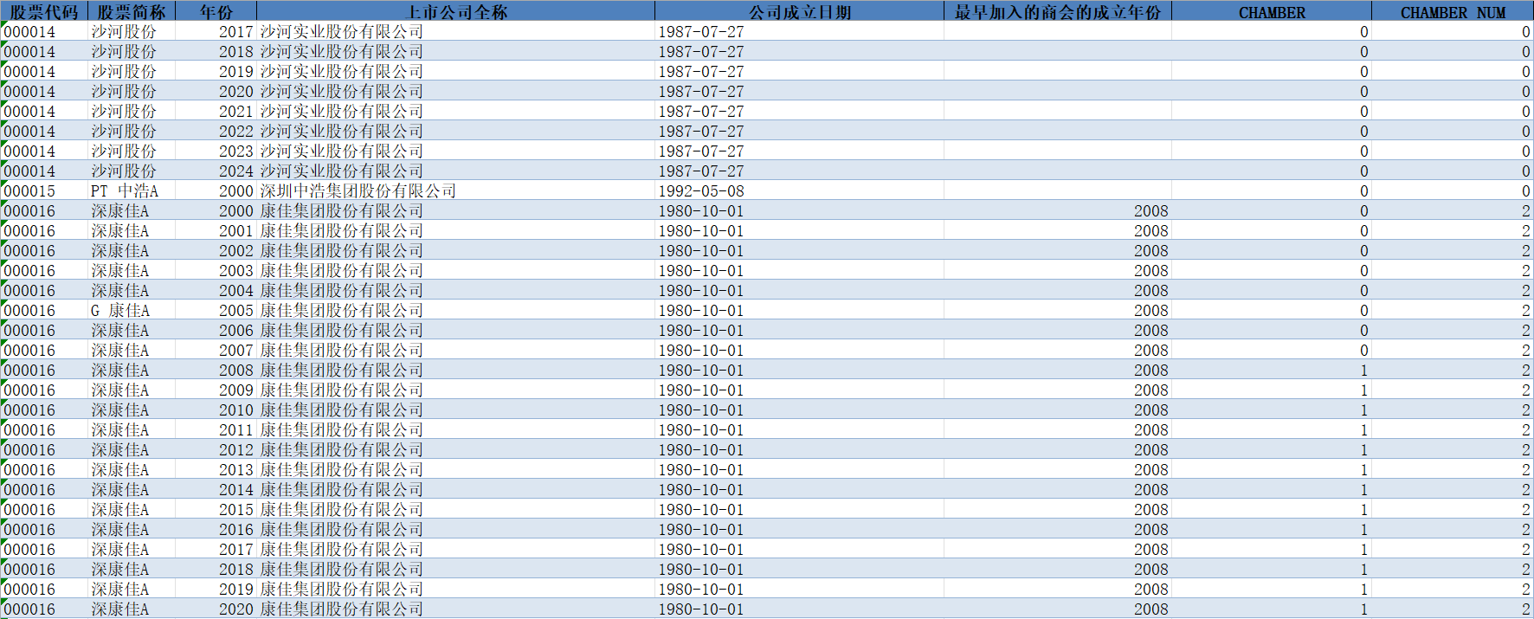The height and width of the screenshot is (619, 1534).
Task: Select the year 2015 cell in 年份 column
Action: pos(235,510)
